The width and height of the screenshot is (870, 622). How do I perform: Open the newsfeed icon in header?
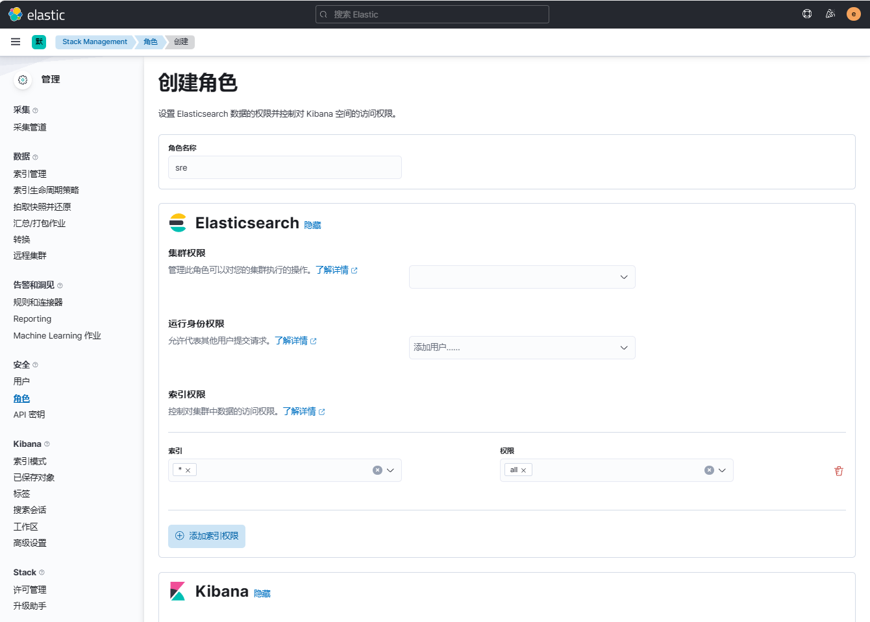point(830,14)
